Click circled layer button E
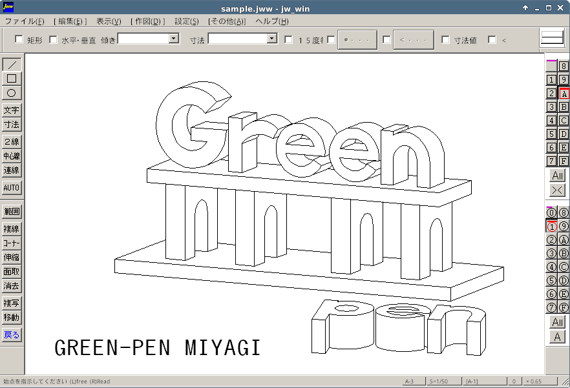 coord(564,294)
